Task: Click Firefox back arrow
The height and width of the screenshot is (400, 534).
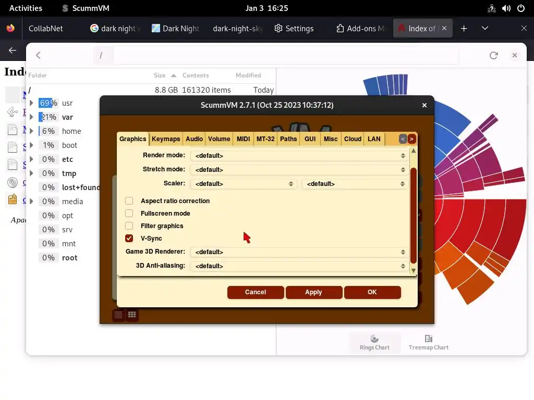Action: click(13, 51)
